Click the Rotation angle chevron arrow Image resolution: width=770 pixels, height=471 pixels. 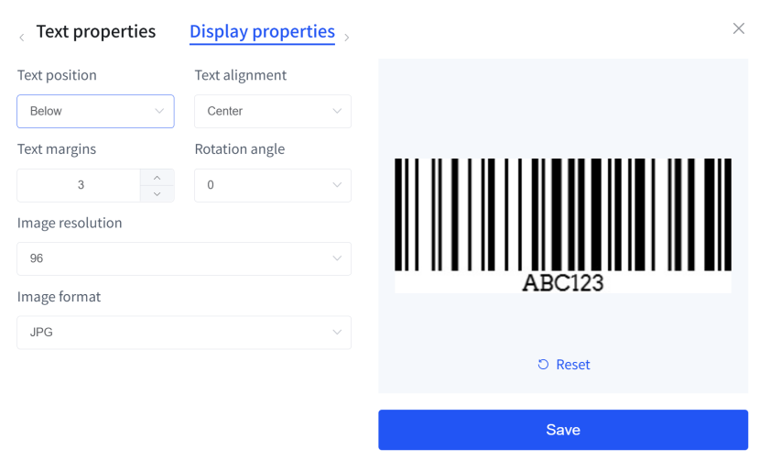(x=337, y=185)
